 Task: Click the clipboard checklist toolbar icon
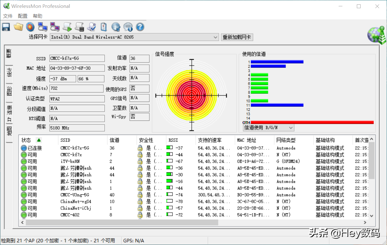[x=104, y=27]
